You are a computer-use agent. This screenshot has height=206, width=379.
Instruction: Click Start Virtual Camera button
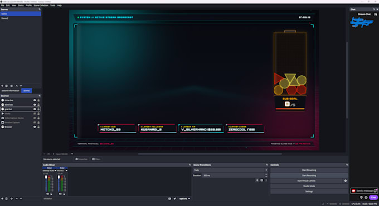(x=306, y=180)
